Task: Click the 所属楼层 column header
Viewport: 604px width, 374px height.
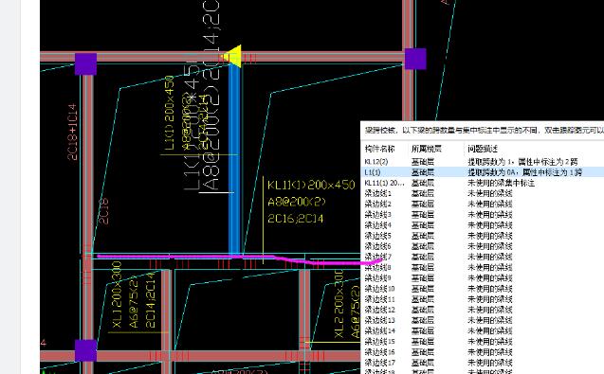Action: [x=426, y=149]
